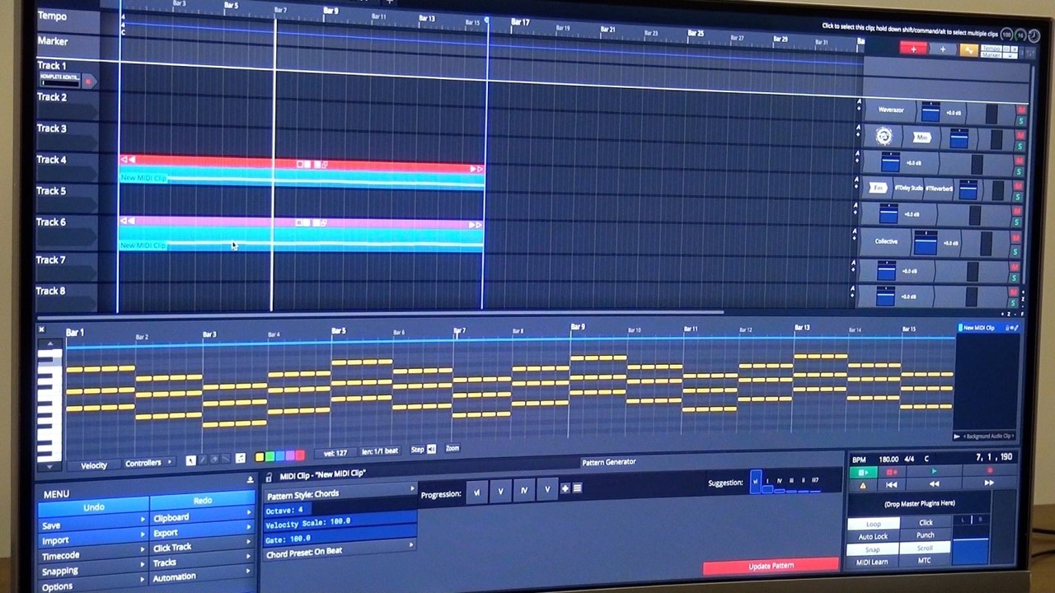1055x593 pixels.
Task: Toggle the Click metronome button
Action: (926, 522)
